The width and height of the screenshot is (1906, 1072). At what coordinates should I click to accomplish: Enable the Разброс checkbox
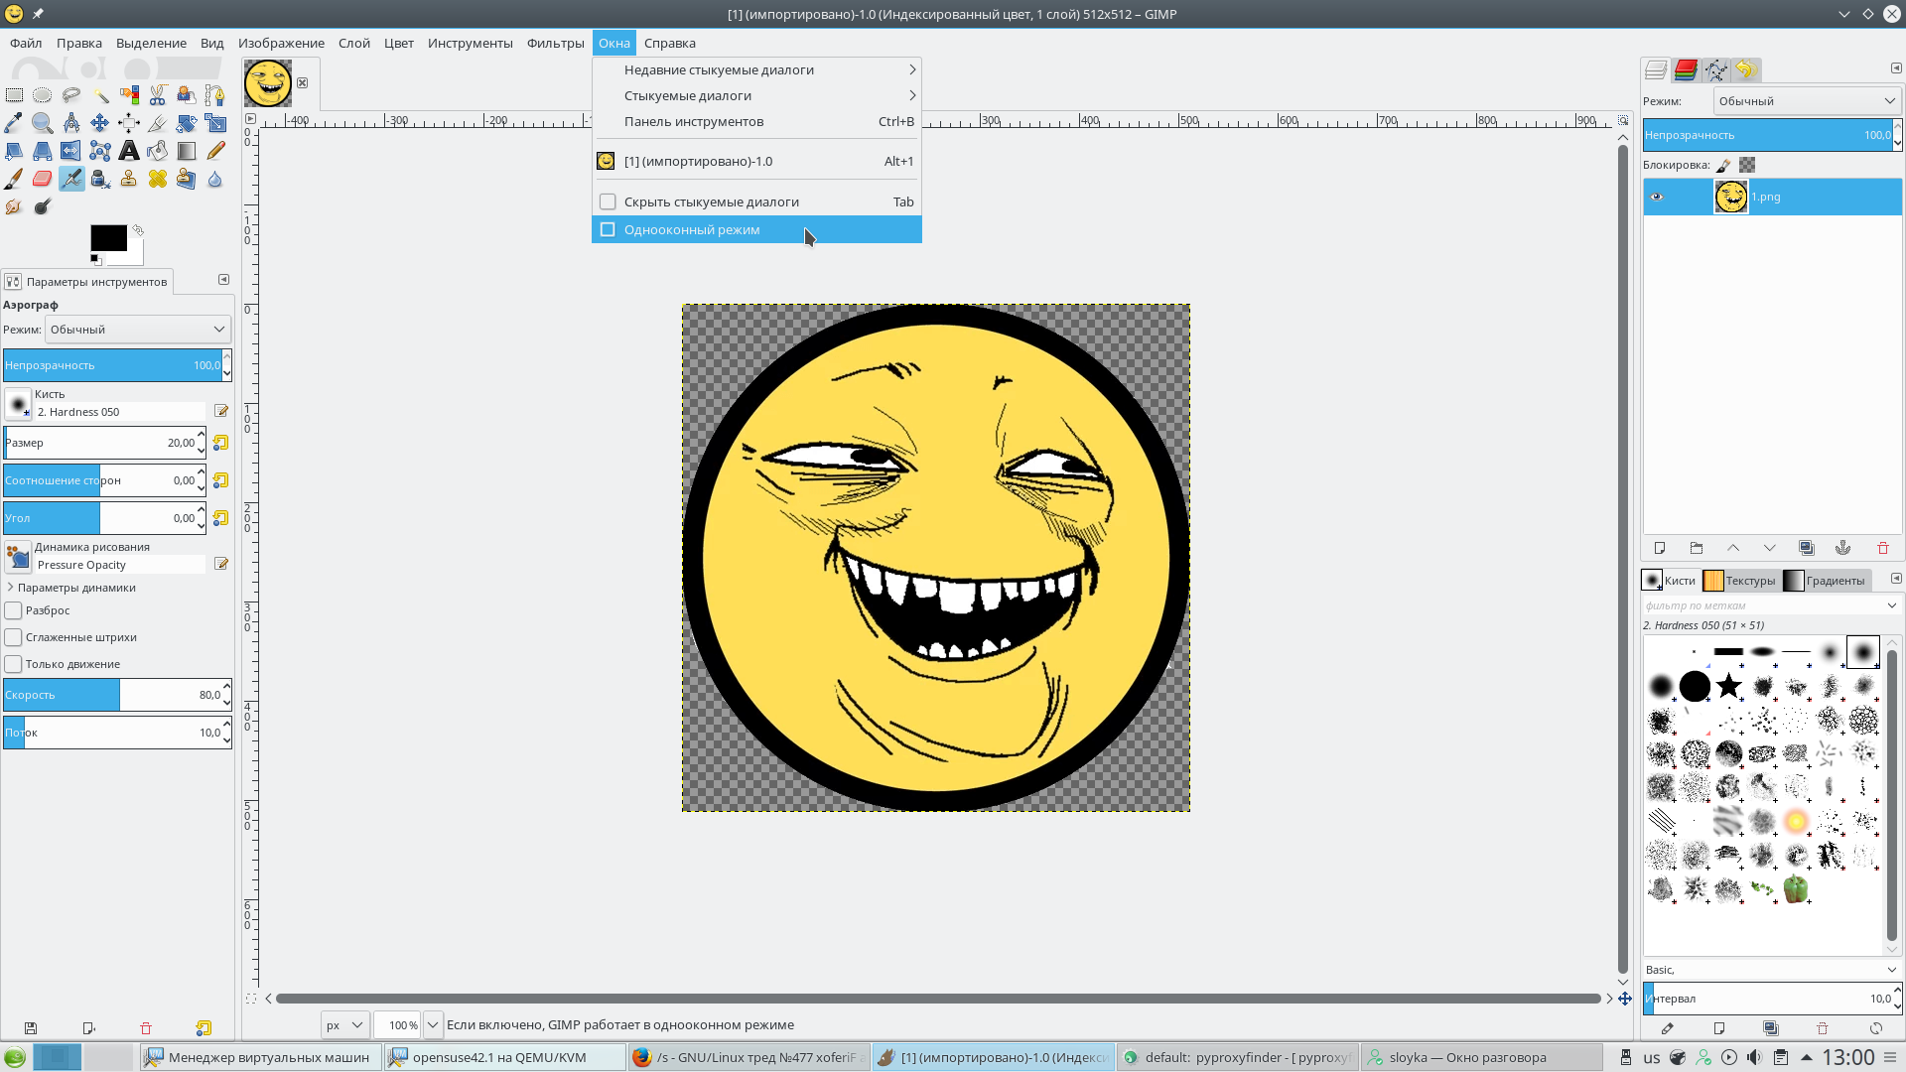pos(14,610)
